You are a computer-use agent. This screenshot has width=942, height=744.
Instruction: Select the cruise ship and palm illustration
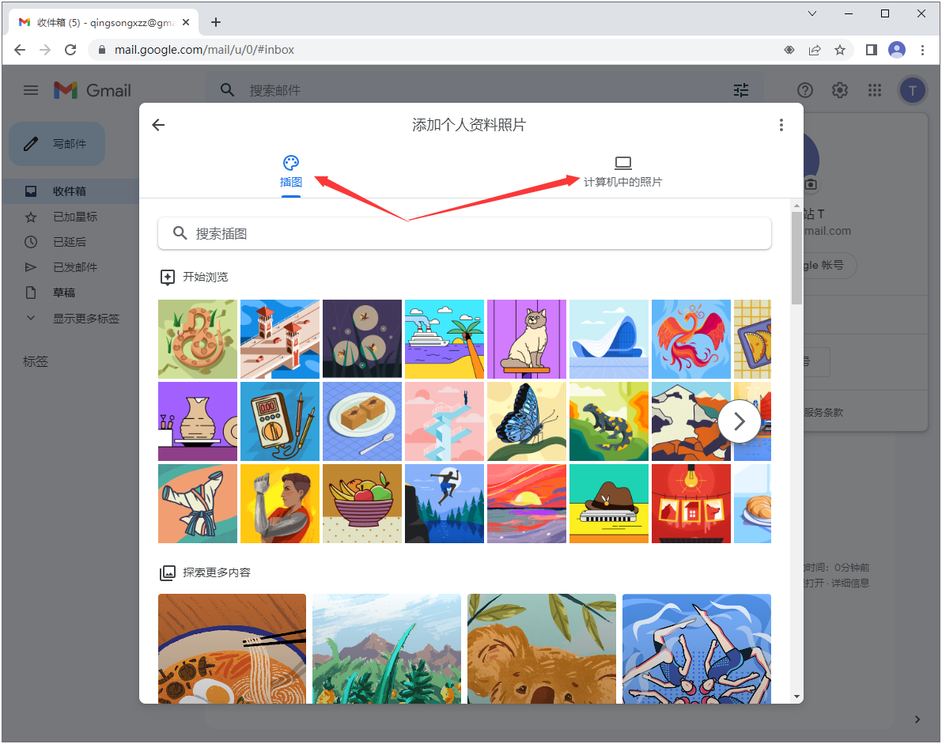pyautogui.click(x=445, y=339)
